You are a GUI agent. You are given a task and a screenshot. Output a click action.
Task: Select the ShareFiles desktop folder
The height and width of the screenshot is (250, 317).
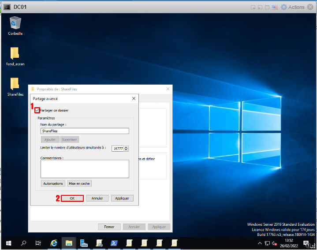pyautogui.click(x=15, y=84)
